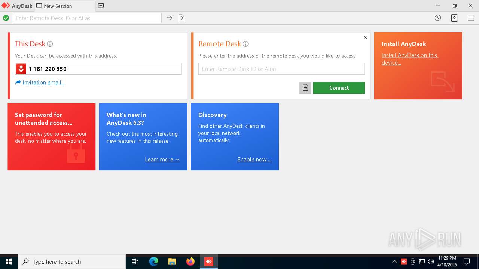
Task: Close the Remote Desk panel
Action: (365, 37)
